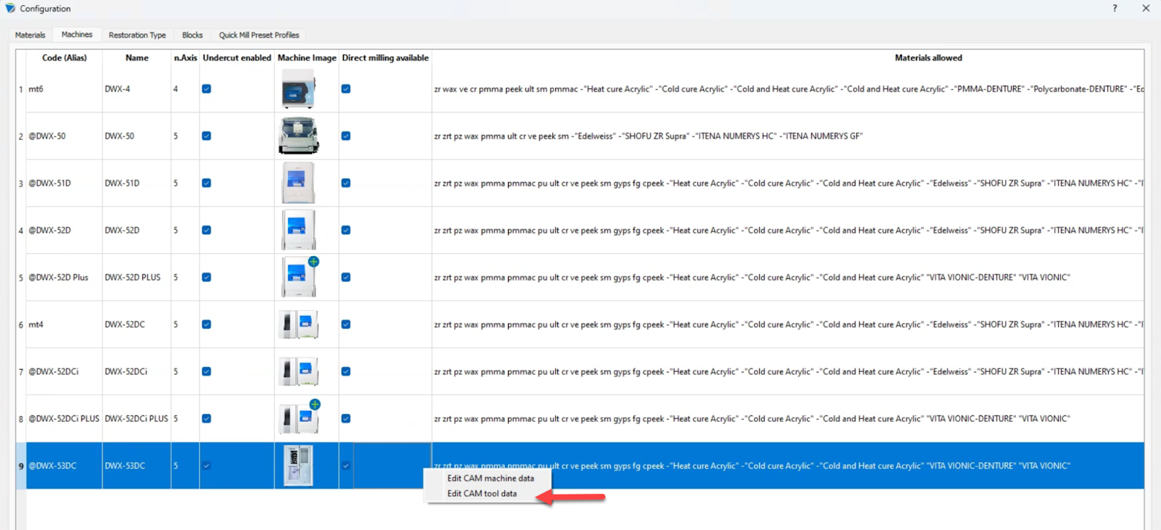Close the Configuration window
Screen dimensions: 1161x530
pyautogui.click(x=1146, y=9)
